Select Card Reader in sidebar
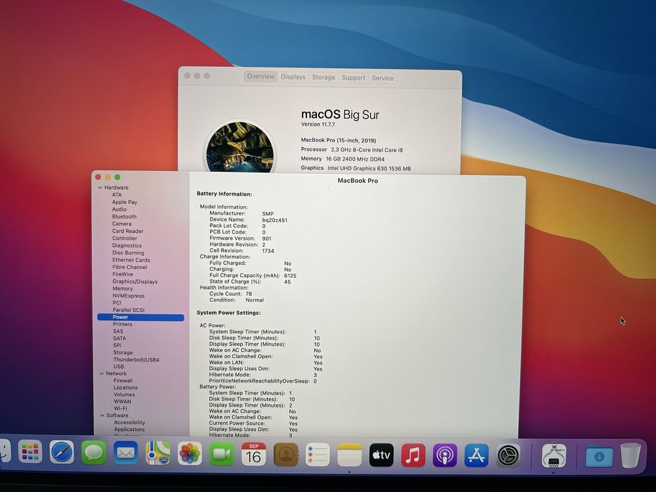Image resolution: width=656 pixels, height=492 pixels. click(128, 231)
